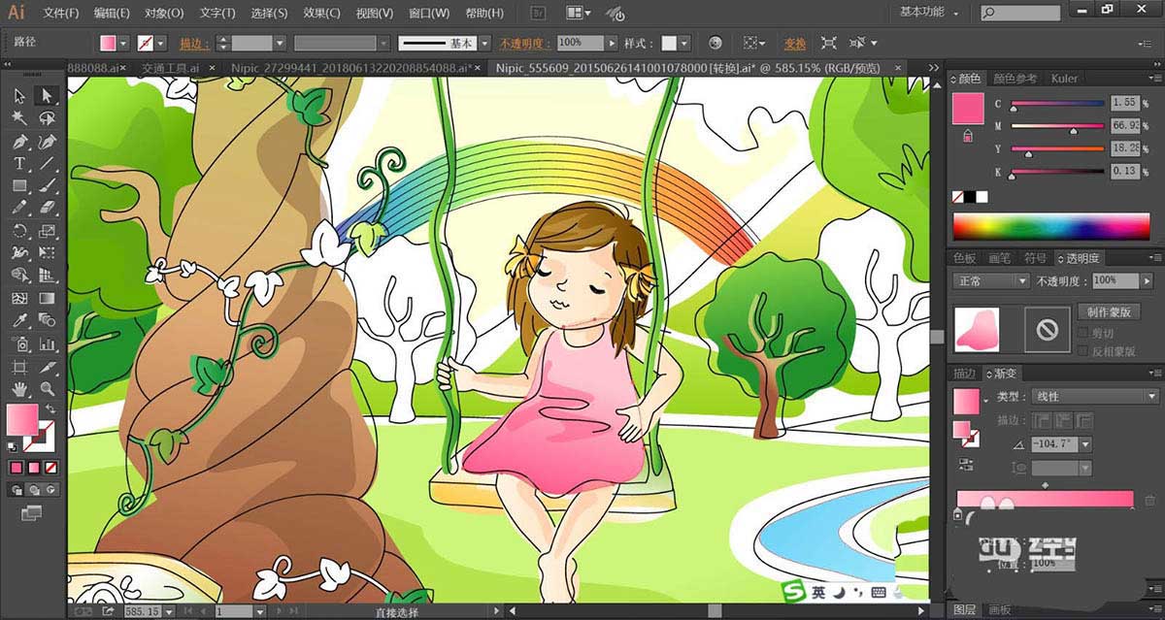The width and height of the screenshot is (1165, 620).
Task: Open the 正常 blend mode dropdown
Action: pos(990,280)
